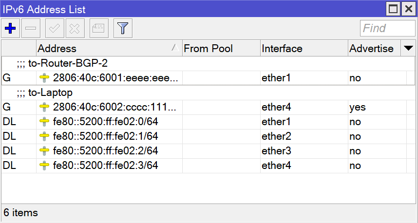
Task: Click address icon of fe80::5200:ff:fe02:0/64
Action: pos(45,122)
